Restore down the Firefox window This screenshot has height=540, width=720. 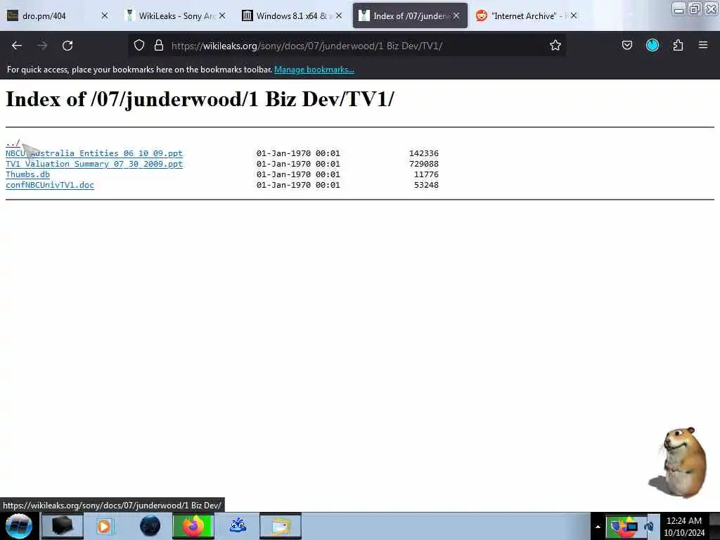pos(695,9)
